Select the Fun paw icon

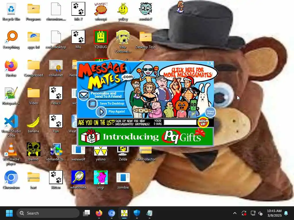[56, 124]
